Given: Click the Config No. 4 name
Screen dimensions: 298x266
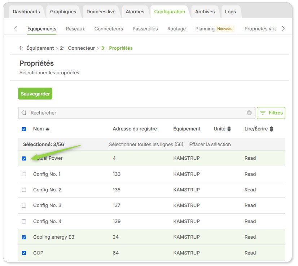Looking at the screenshot, I should (x=47, y=221).
